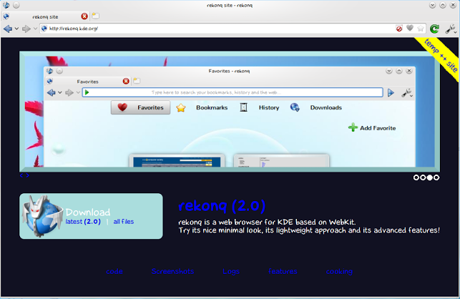The image size is (460, 299).
Task: Click the latest (2.0) download link
Action: tap(83, 222)
